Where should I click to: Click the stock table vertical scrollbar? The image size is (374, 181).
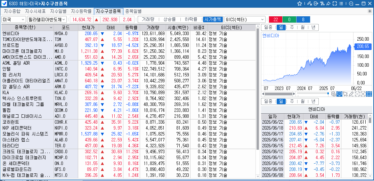click(x=258, y=89)
